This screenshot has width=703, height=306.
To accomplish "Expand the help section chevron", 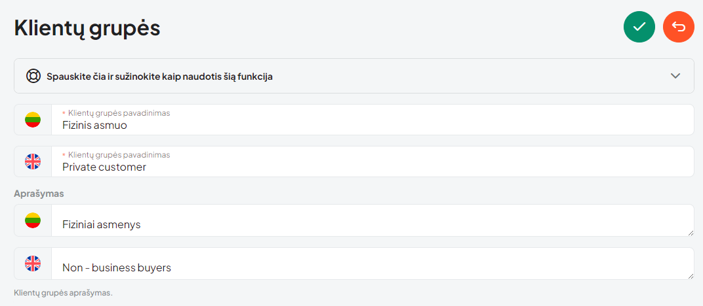I will (675, 76).
